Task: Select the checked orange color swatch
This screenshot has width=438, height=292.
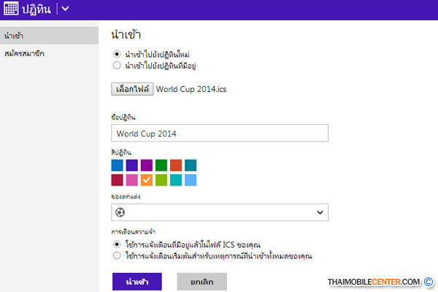Action: [147, 180]
